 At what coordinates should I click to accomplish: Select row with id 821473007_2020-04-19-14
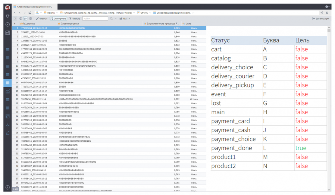tap(109, 166)
